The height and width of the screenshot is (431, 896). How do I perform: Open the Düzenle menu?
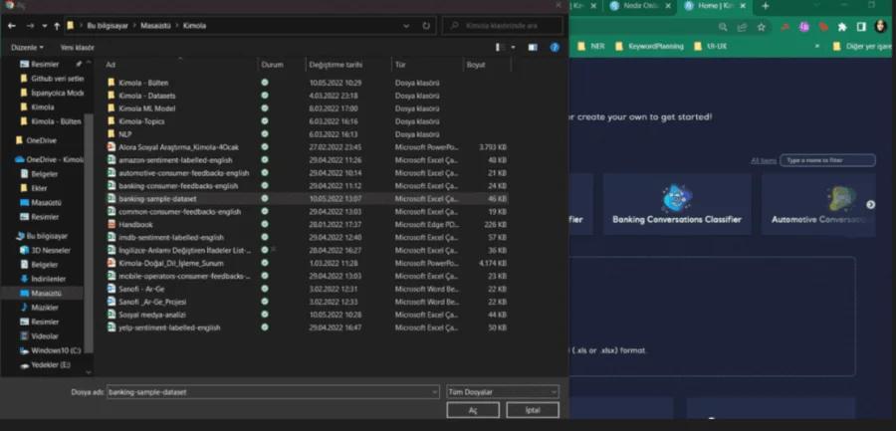point(27,48)
